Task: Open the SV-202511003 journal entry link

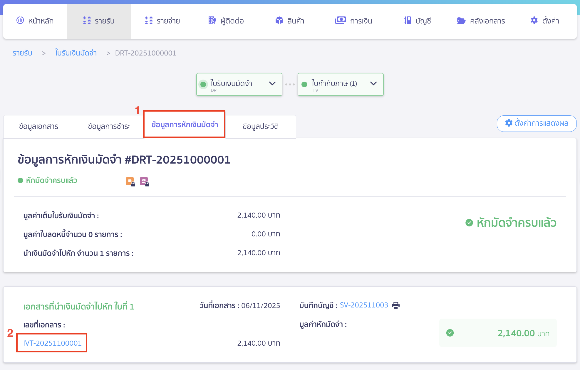Action: (x=364, y=305)
